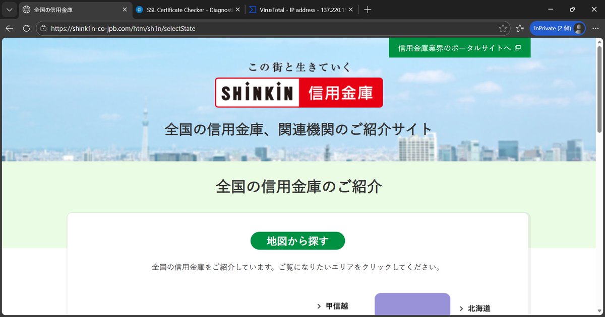Click the chevron beside 北海道
The image size is (605, 317).
pos(461,308)
